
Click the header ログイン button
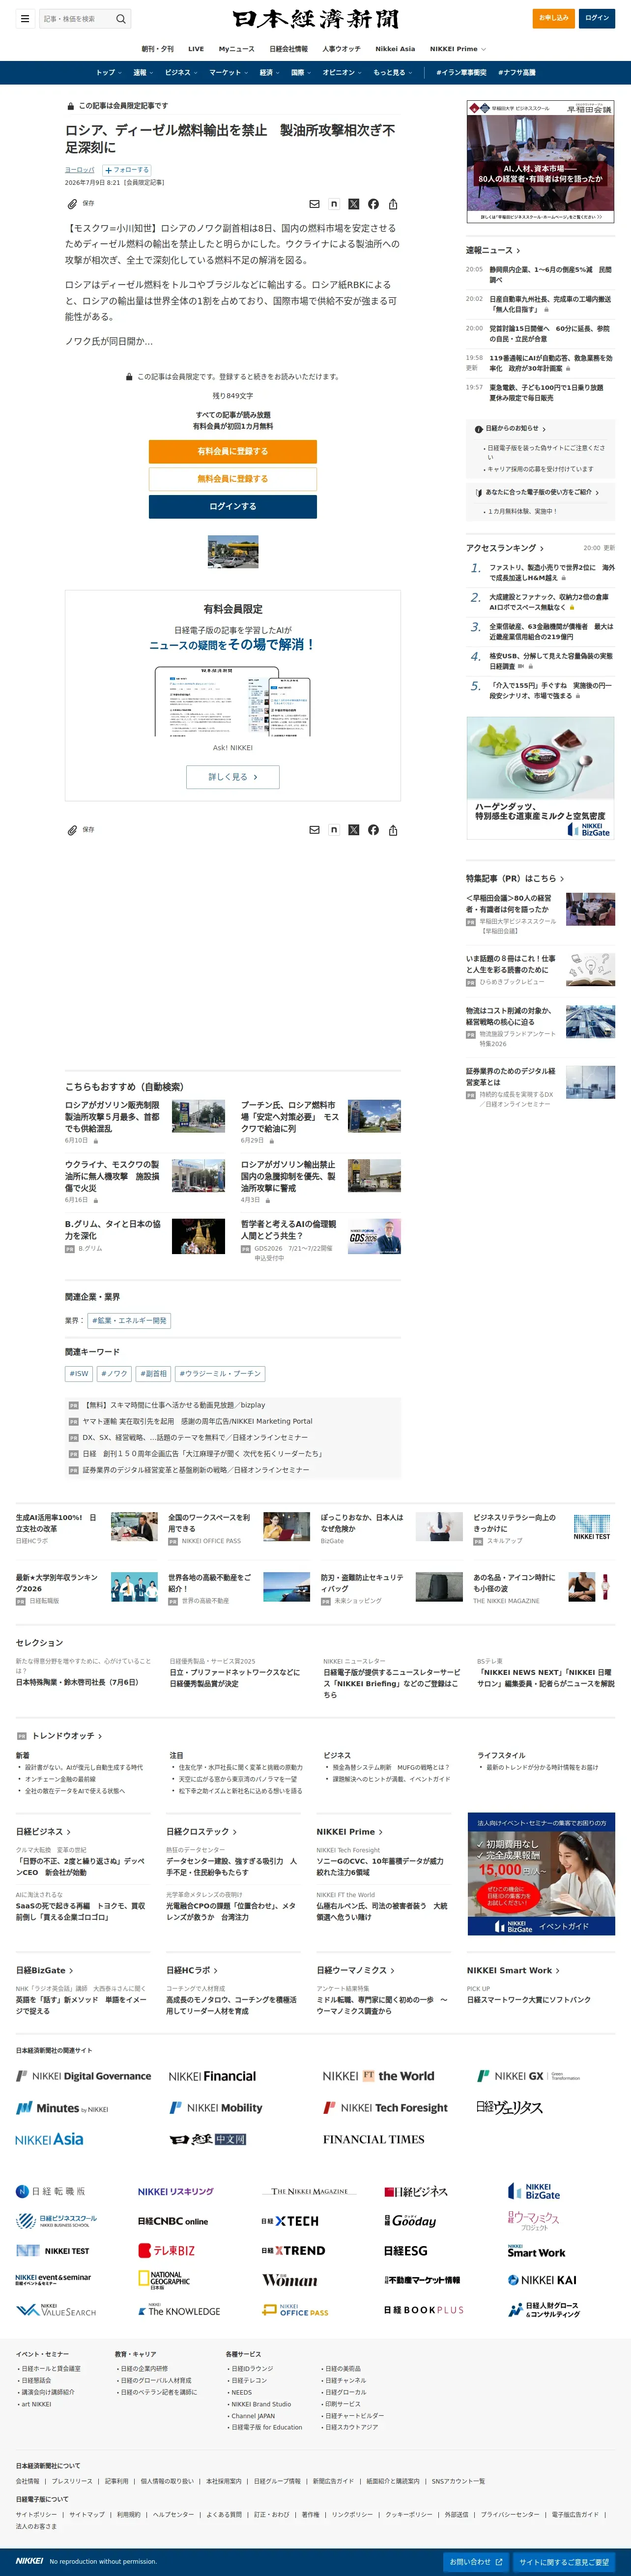click(x=597, y=18)
